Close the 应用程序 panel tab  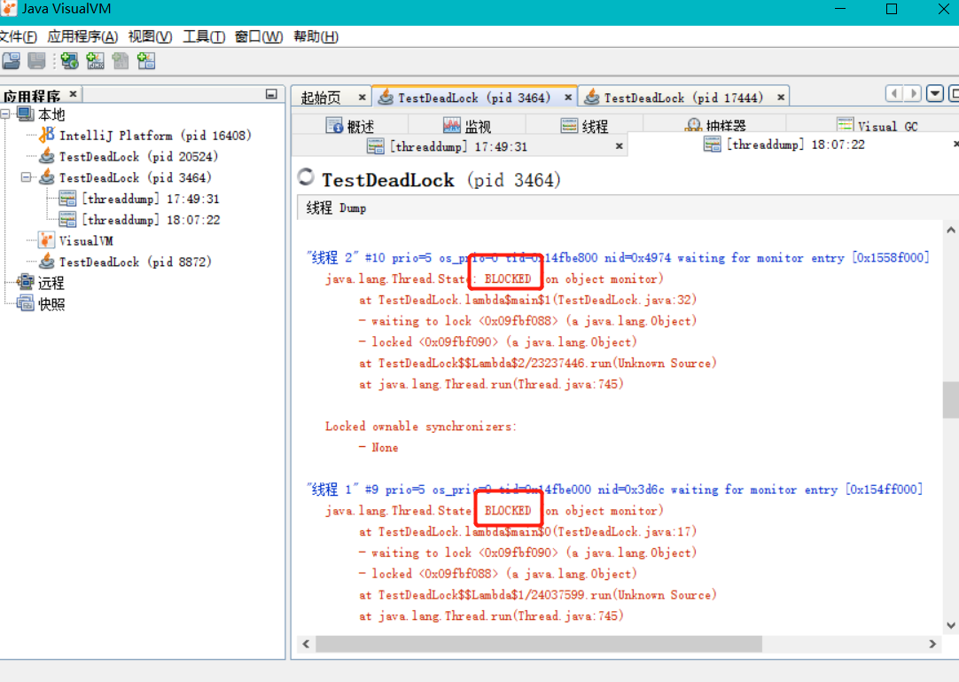73,94
